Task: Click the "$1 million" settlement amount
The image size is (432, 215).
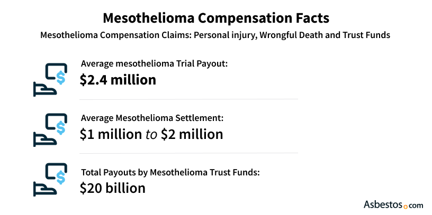Action: [x=109, y=134]
